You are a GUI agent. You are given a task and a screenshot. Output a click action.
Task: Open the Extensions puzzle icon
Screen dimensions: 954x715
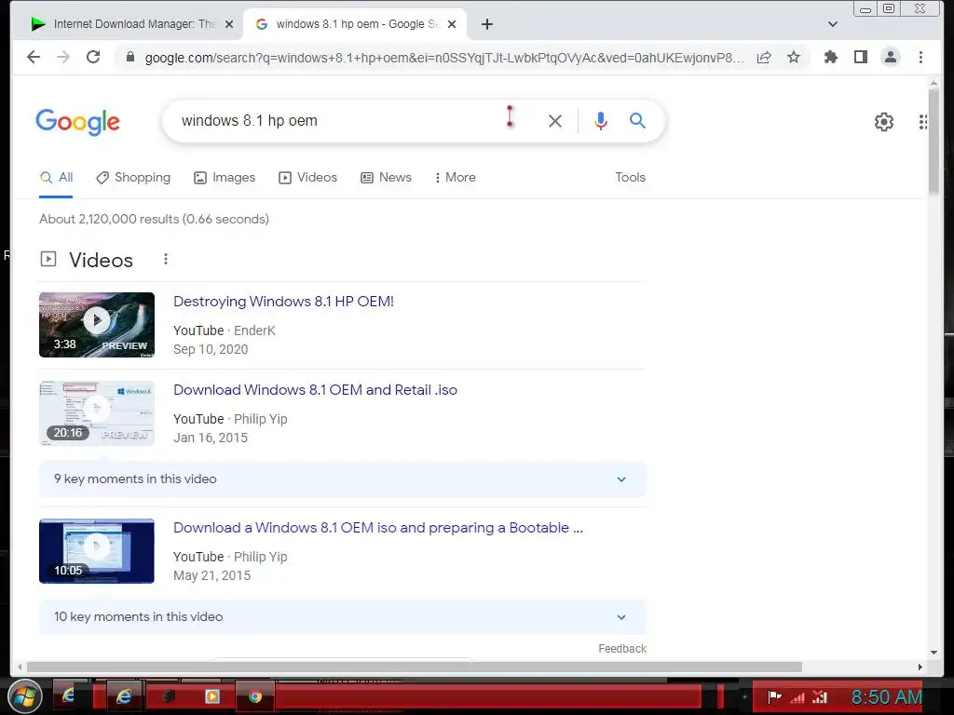click(830, 57)
